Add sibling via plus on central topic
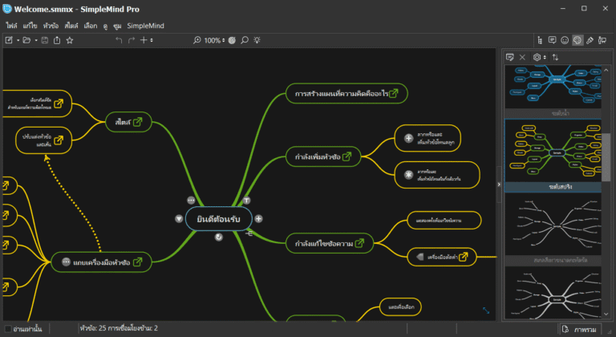This screenshot has height=337, width=616. click(258, 218)
